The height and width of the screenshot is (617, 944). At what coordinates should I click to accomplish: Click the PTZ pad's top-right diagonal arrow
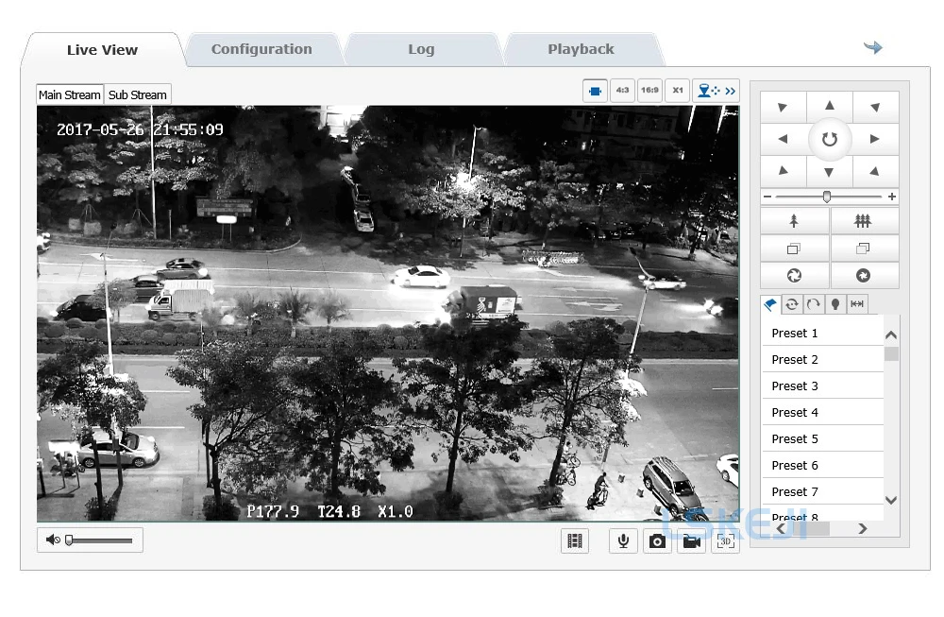click(x=875, y=108)
